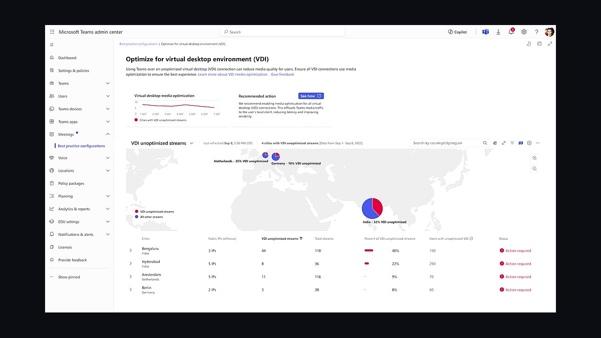601x338 pixels.
Task: Click the Germany pie chart marker
Action: pos(276,157)
